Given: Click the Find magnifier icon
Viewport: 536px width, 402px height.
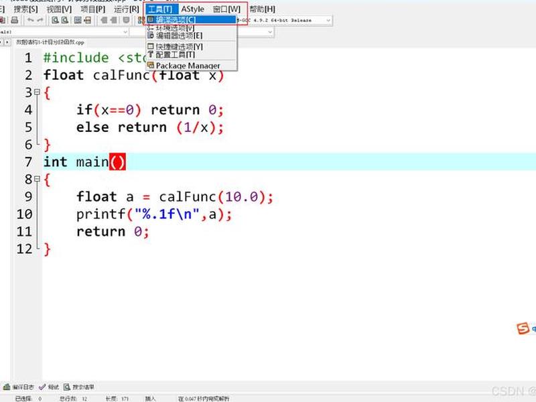Looking at the screenshot, I should 55,20.
